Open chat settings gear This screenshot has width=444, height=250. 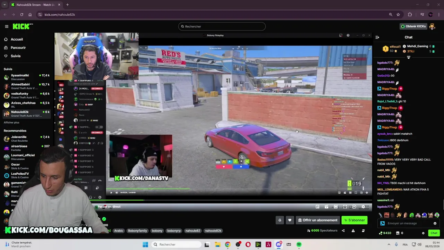coord(423,233)
